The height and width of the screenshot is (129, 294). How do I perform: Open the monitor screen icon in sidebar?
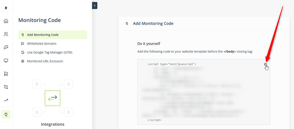(6, 61)
